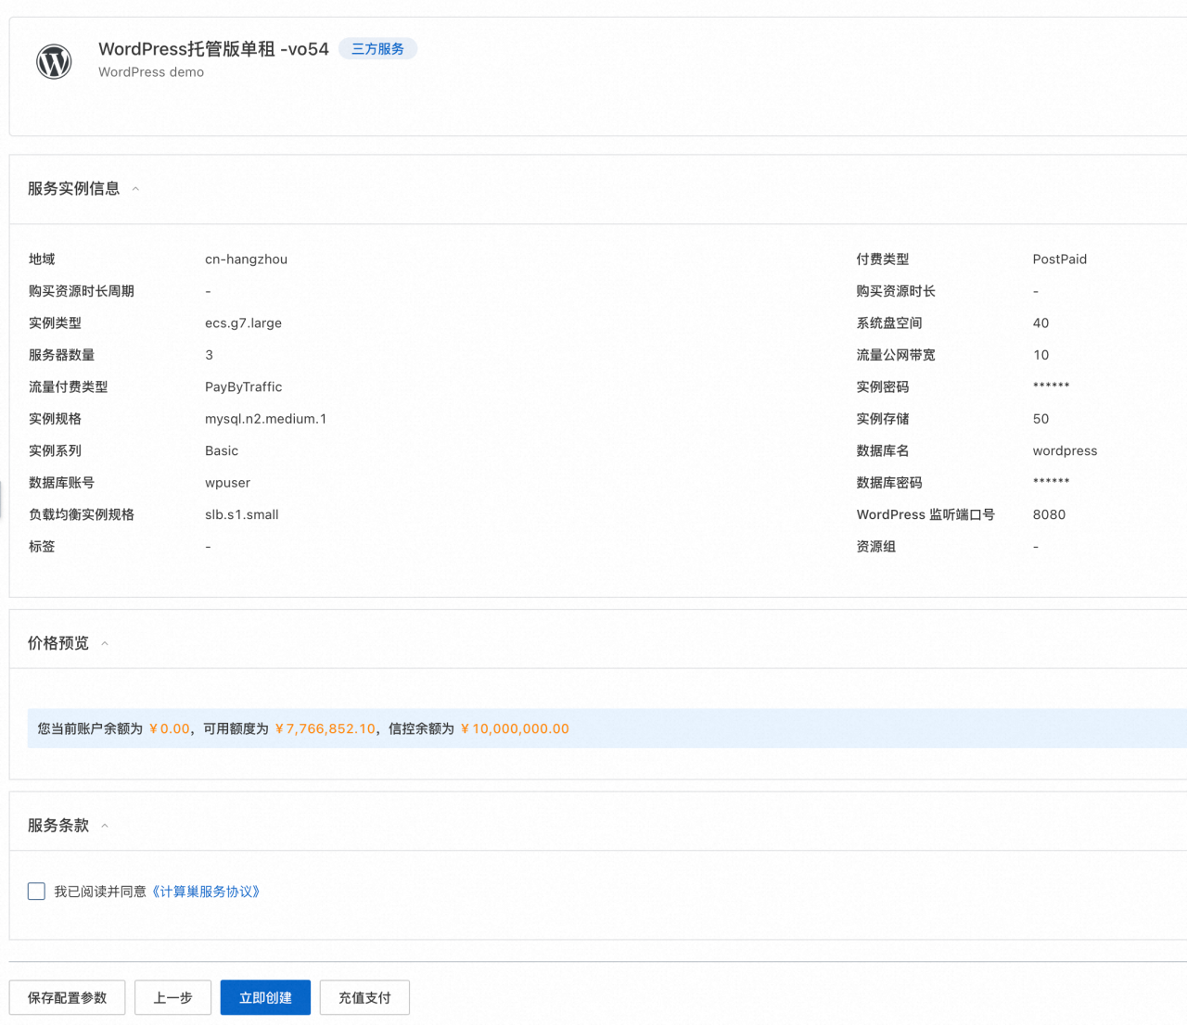Click the mysql.n2.medium.1 spec value
Screen dimensions: 1187x1025
265,419
